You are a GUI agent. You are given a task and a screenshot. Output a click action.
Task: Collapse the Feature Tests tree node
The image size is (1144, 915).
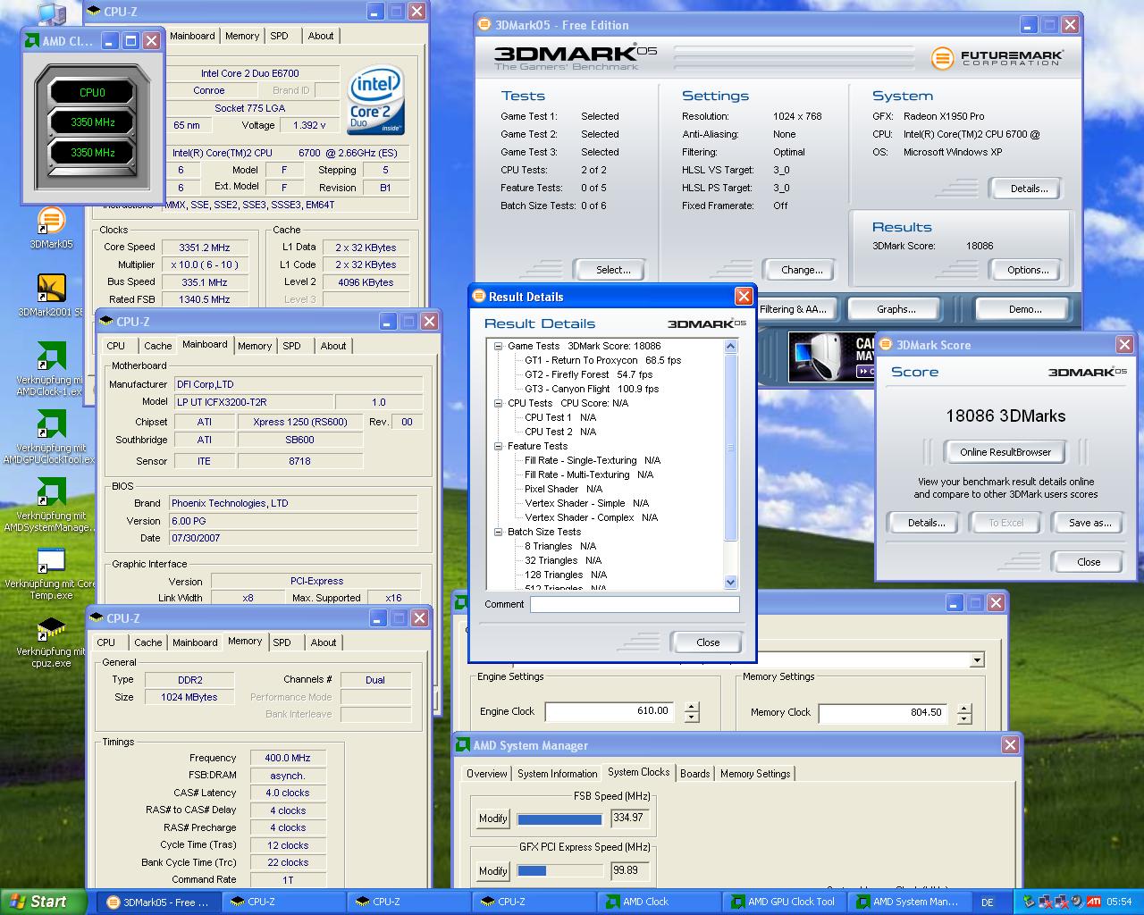[x=499, y=446]
